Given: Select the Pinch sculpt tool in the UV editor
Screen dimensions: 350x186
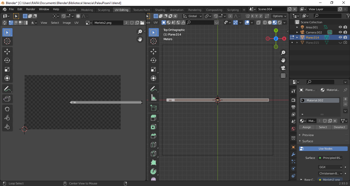Looking at the screenshot, I should click(7, 127).
